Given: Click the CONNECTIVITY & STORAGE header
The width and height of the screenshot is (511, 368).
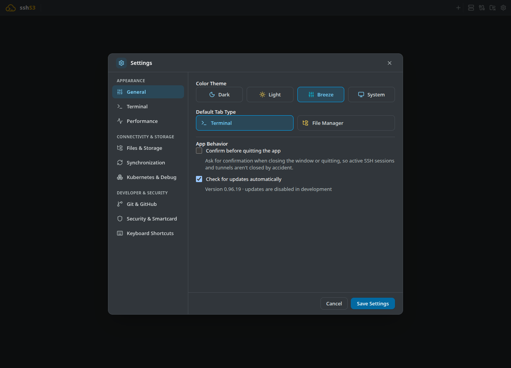Looking at the screenshot, I should tap(146, 137).
